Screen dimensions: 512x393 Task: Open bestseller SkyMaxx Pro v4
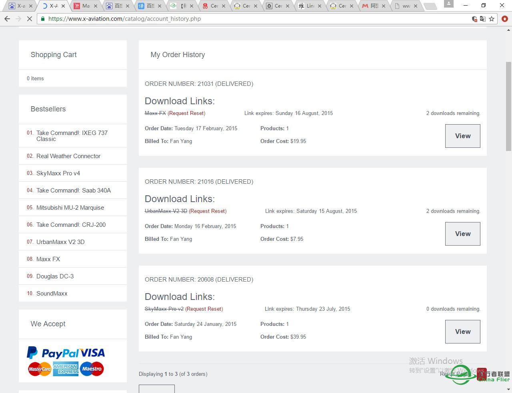[x=58, y=173]
